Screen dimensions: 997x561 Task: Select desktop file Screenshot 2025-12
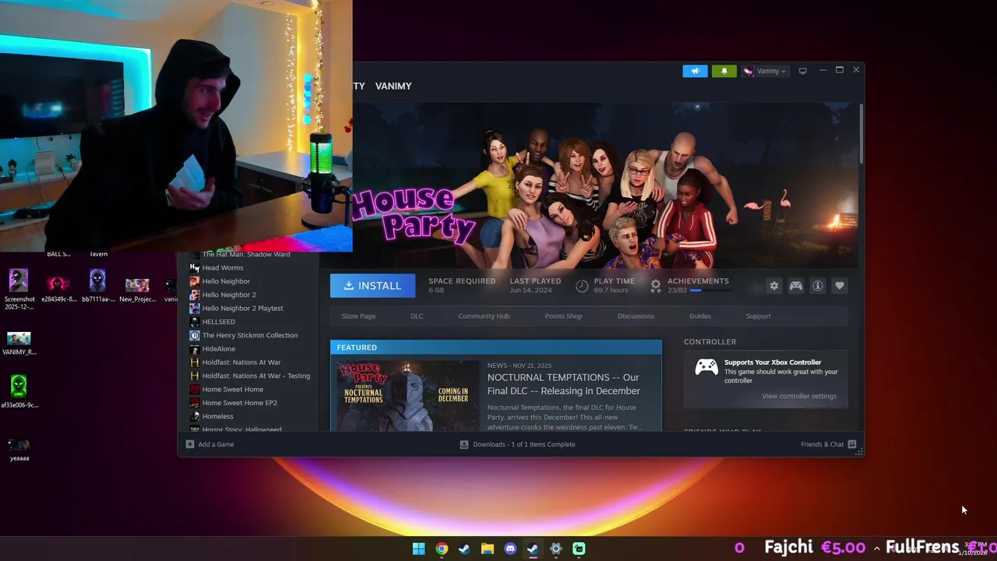19,289
